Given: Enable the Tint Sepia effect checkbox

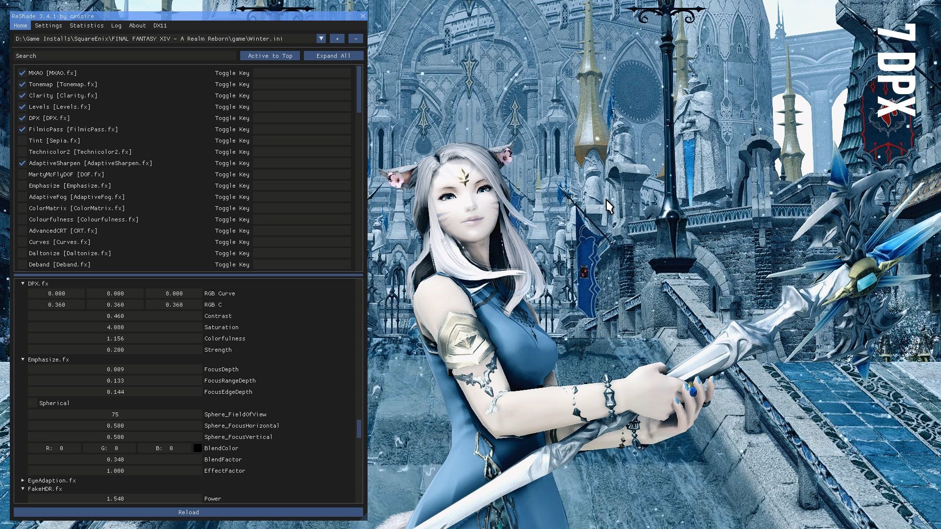Looking at the screenshot, I should (22, 141).
